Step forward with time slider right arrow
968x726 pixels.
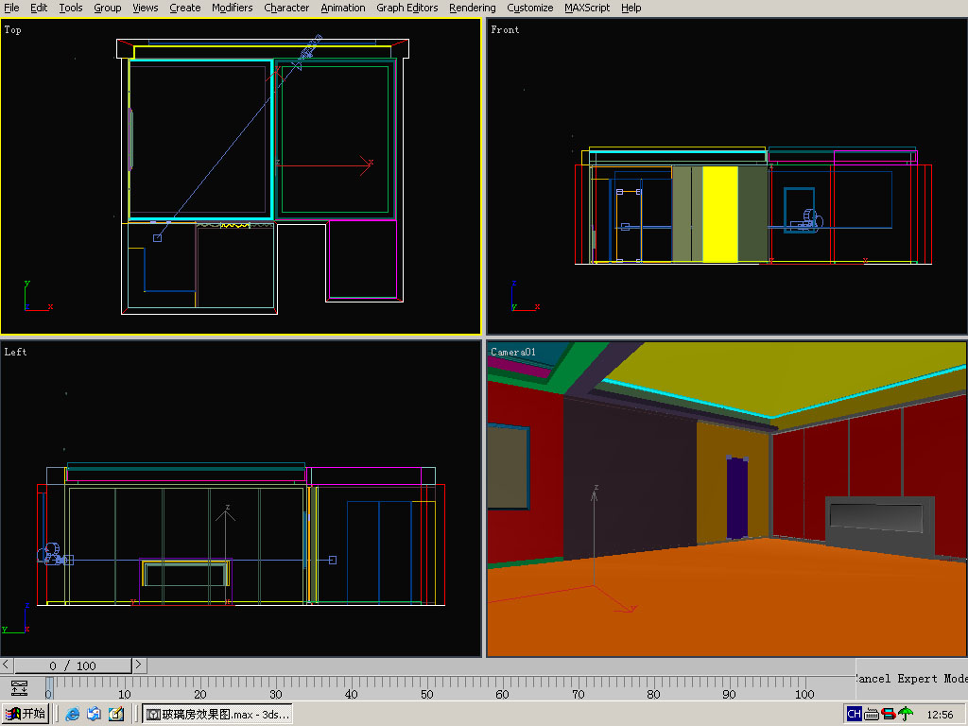pyautogui.click(x=139, y=665)
